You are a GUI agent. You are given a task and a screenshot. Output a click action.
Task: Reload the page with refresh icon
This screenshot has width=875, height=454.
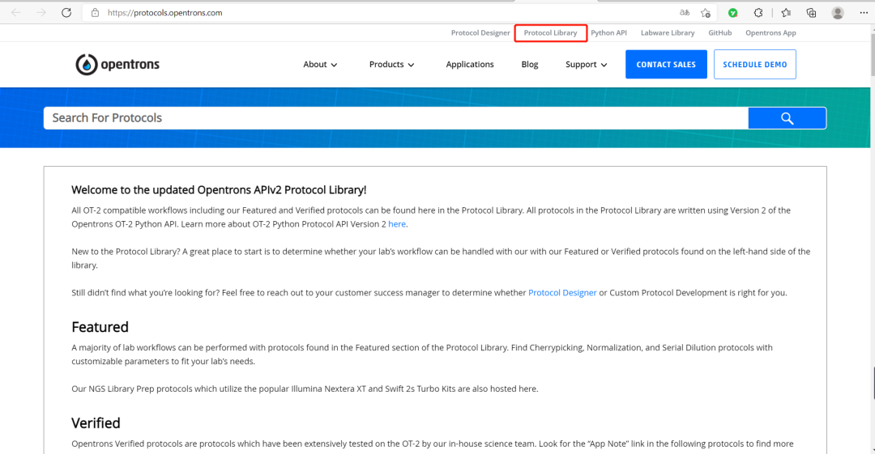pos(66,12)
